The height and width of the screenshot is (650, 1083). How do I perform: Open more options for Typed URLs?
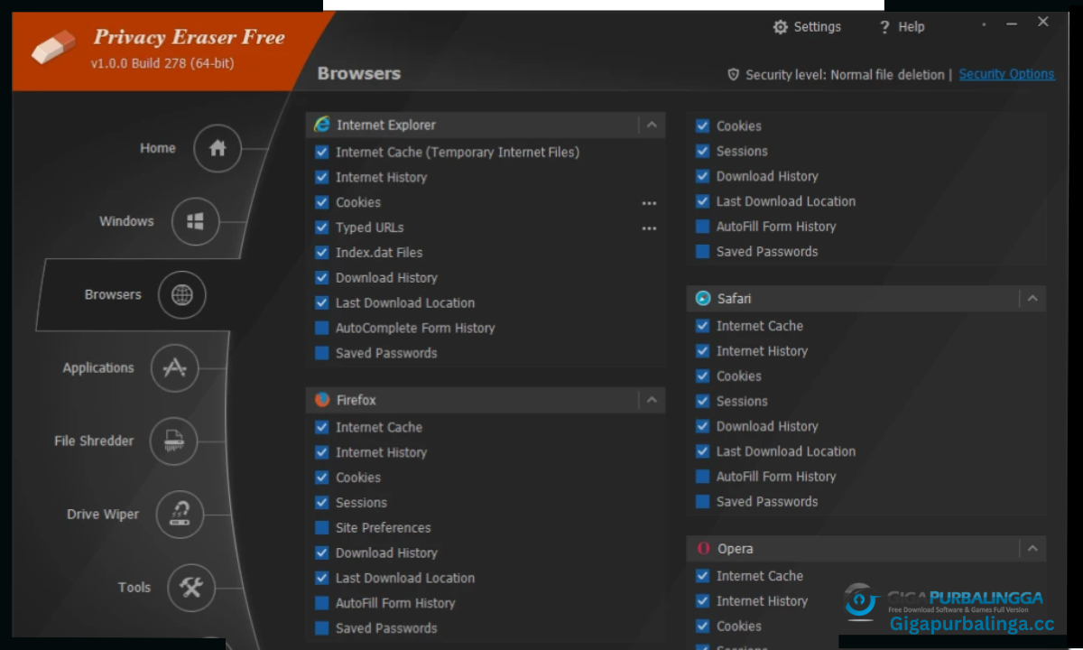(x=649, y=228)
